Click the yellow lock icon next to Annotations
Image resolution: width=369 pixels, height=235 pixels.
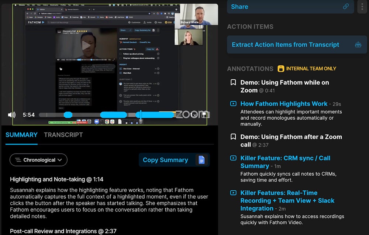click(281, 69)
